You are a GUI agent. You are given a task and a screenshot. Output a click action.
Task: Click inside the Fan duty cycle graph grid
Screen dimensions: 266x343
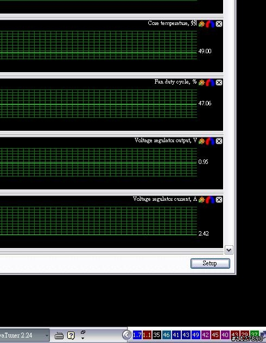pyautogui.click(x=98, y=104)
